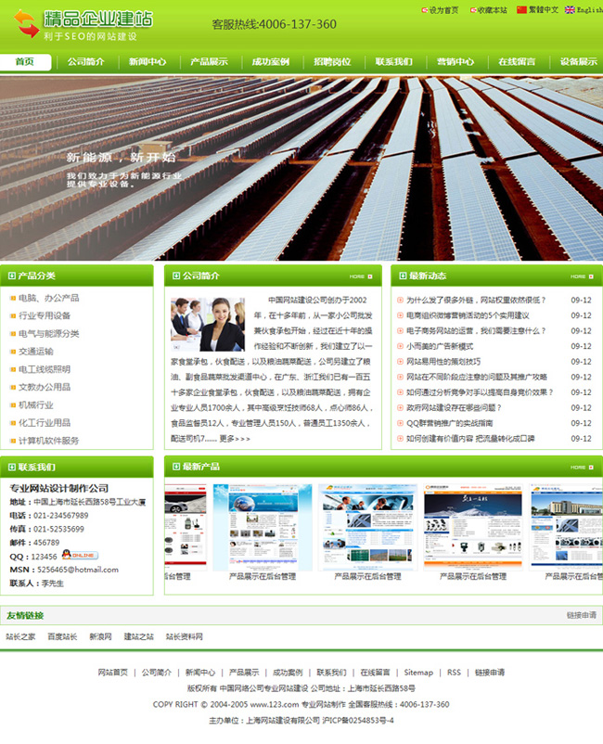Open 新闻中心 in the navigation bar

click(x=148, y=61)
